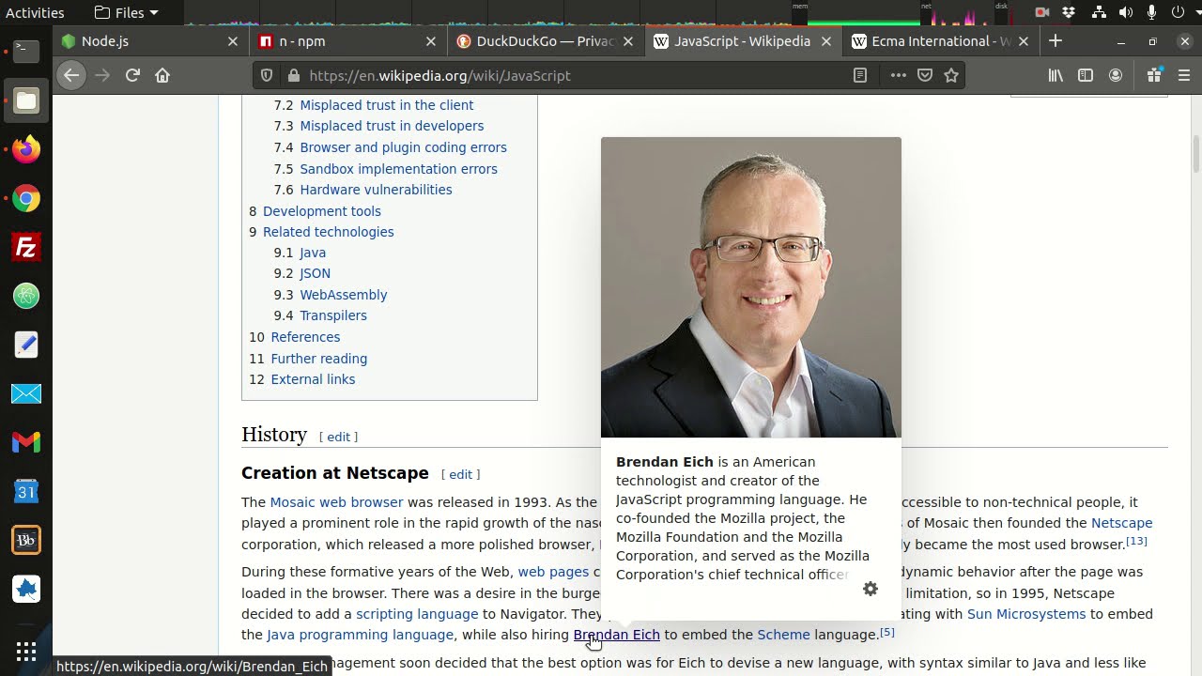Reload the Wikipedia page
Screen dimensions: 1202x676
[x=132, y=76]
